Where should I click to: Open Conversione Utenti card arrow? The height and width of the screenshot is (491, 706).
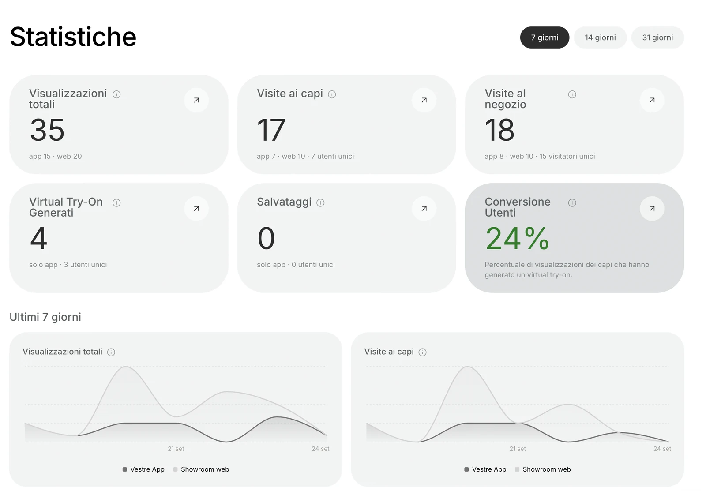[652, 209]
